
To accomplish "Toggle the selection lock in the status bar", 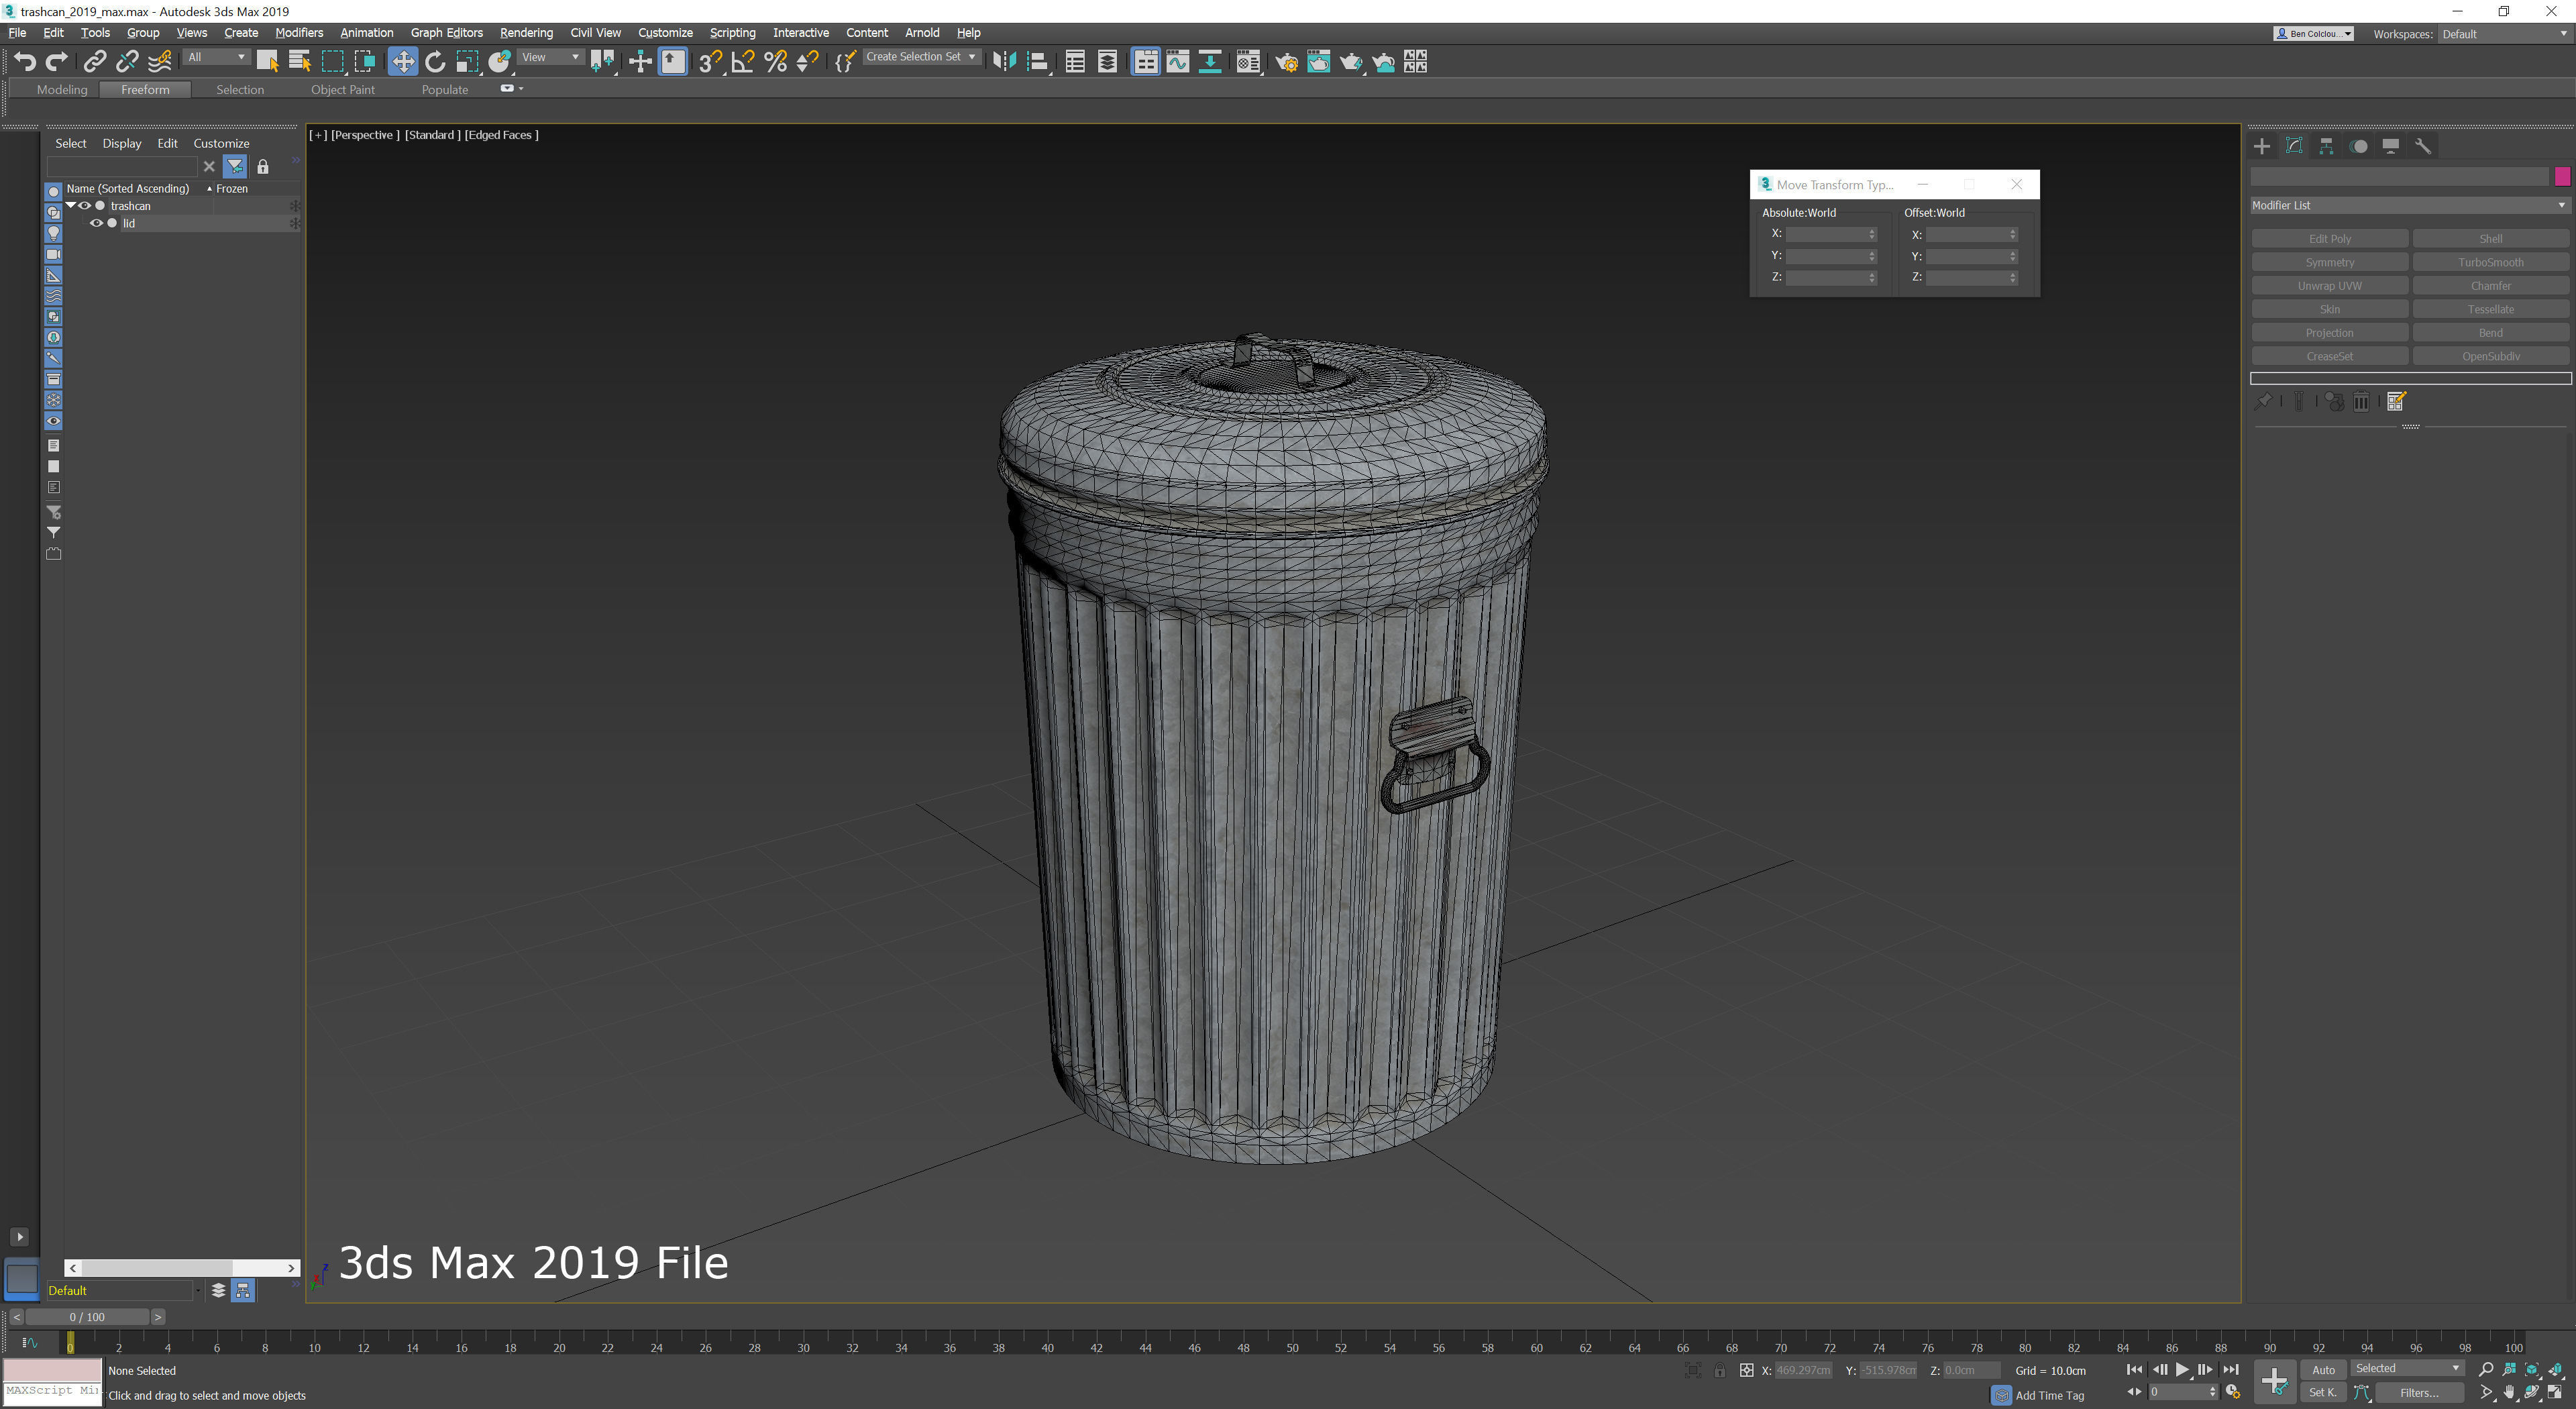I will 1719,1370.
